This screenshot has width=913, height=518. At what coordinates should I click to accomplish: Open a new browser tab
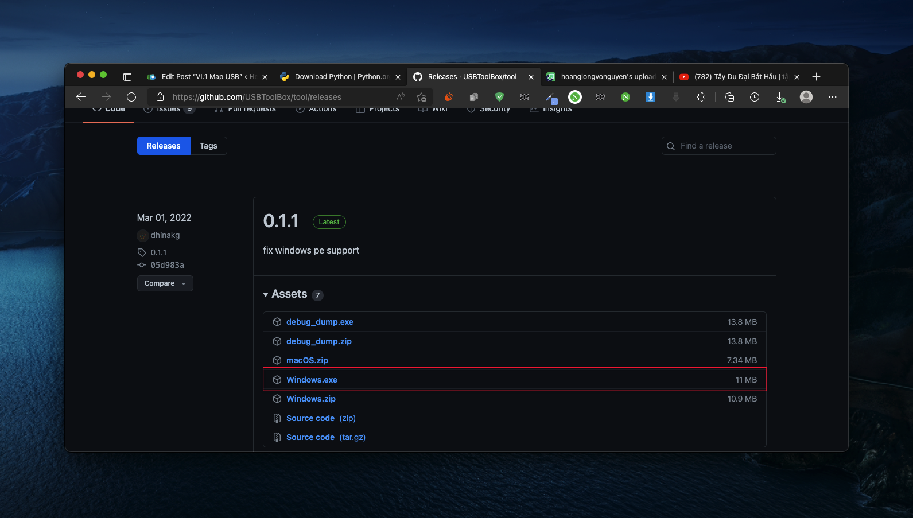pos(817,77)
